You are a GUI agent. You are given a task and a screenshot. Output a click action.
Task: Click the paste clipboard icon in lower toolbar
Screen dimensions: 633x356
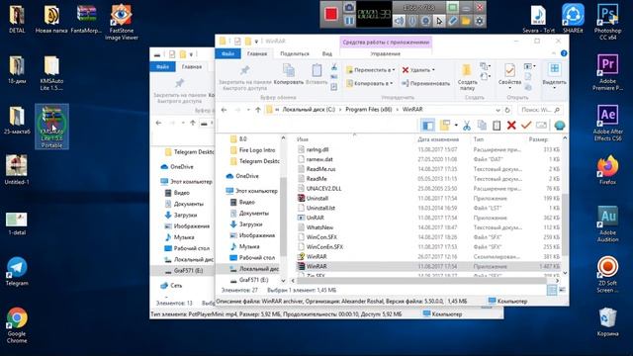pyautogui.click(x=497, y=126)
